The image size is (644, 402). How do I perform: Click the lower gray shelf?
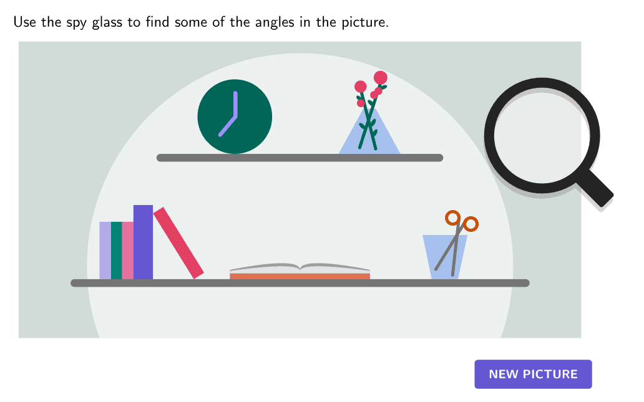300,283
